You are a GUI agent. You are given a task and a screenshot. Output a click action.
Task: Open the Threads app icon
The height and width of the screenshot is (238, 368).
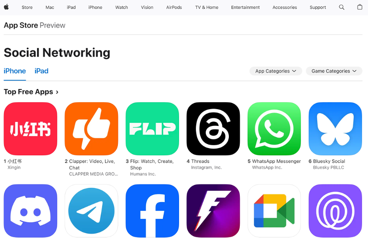click(x=213, y=129)
